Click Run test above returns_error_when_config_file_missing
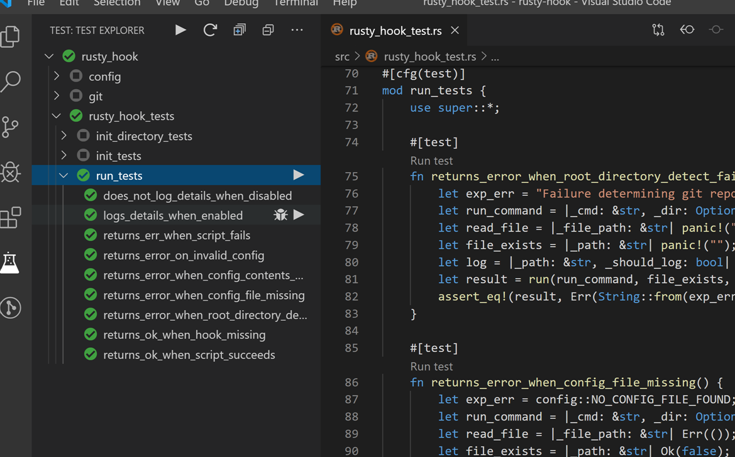735x457 pixels. pyautogui.click(x=431, y=366)
